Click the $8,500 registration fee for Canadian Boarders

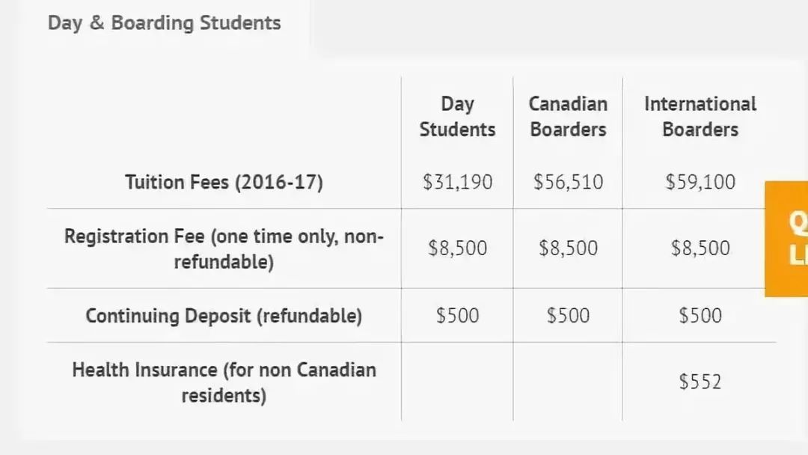(x=568, y=248)
